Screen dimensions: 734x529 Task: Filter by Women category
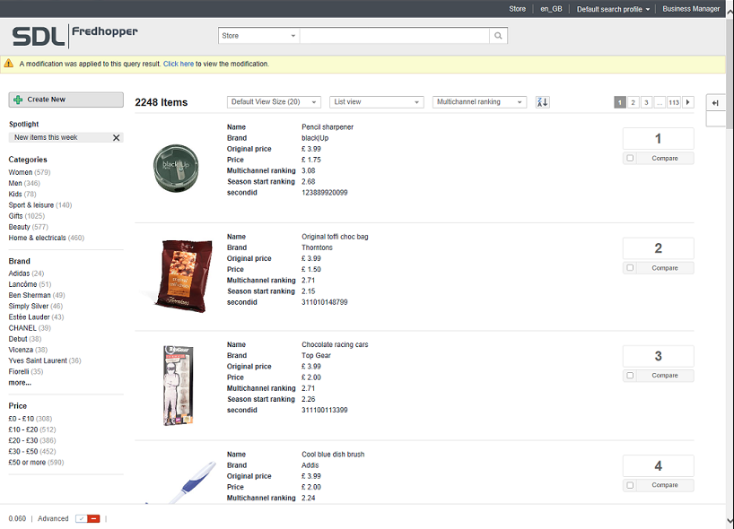pyautogui.click(x=30, y=172)
